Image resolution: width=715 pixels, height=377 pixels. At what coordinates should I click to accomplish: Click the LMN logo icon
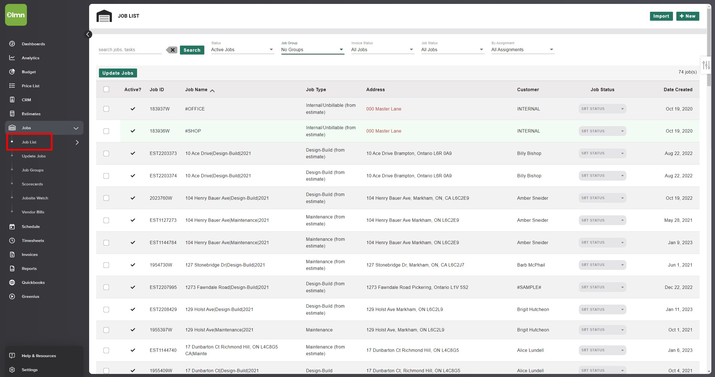coord(16,15)
